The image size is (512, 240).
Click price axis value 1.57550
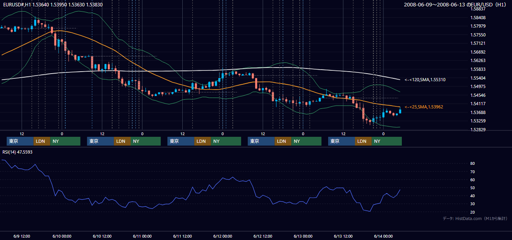point(478,35)
